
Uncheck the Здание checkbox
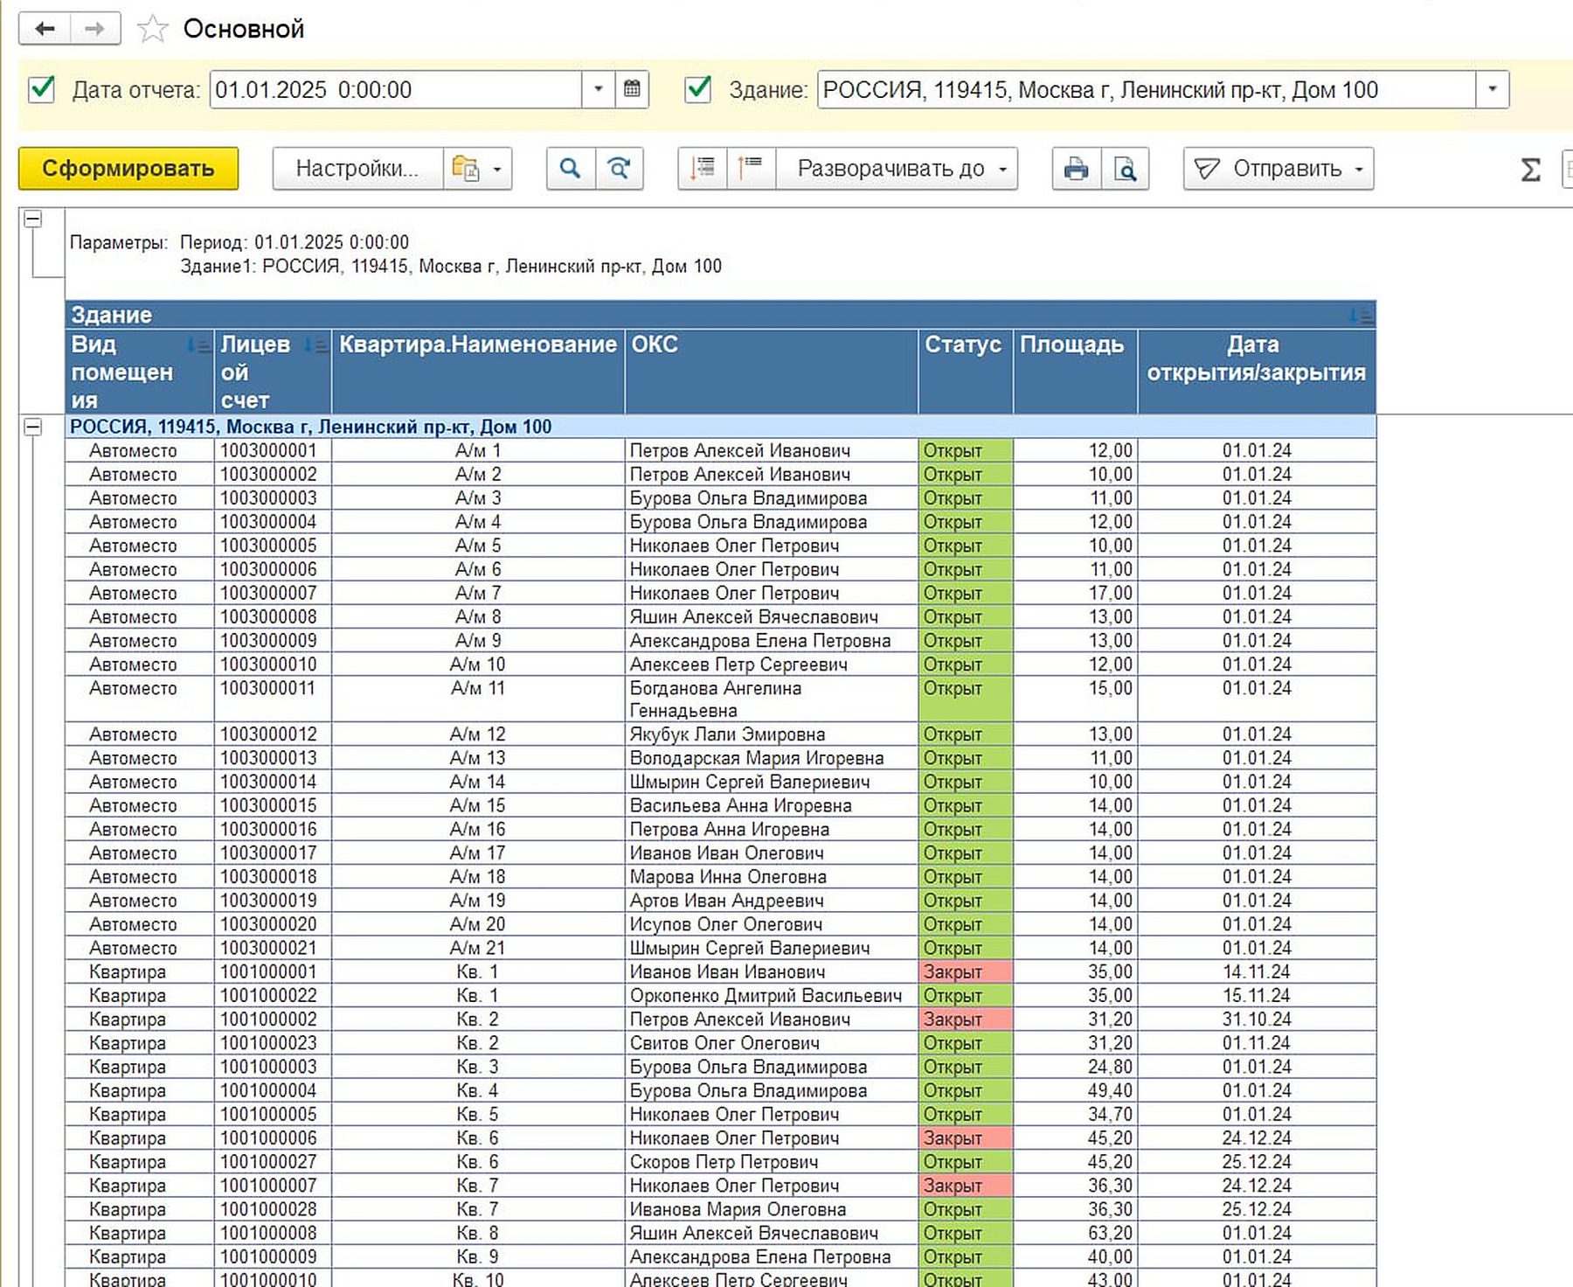tap(698, 89)
